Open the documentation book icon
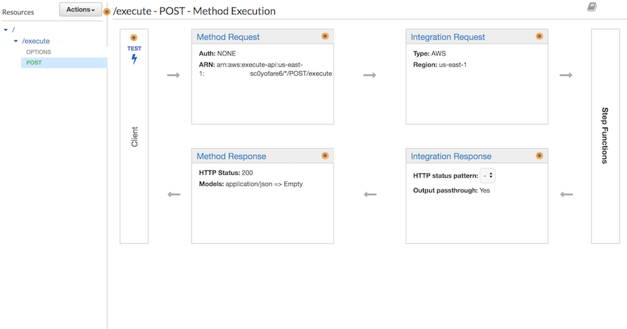 [592, 7]
